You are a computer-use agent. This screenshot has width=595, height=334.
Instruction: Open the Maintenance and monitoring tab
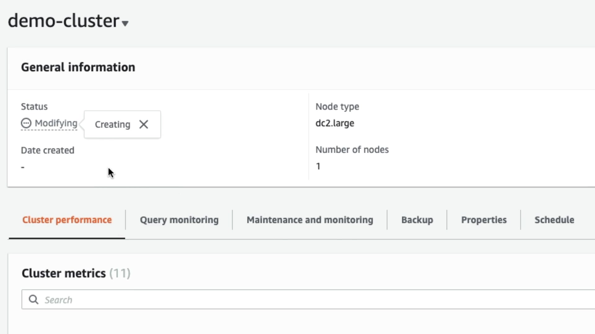point(310,220)
